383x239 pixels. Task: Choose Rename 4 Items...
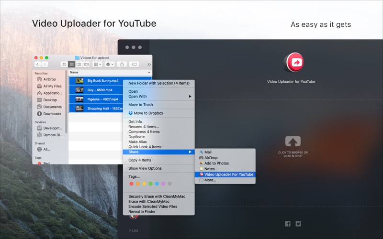click(x=159, y=127)
